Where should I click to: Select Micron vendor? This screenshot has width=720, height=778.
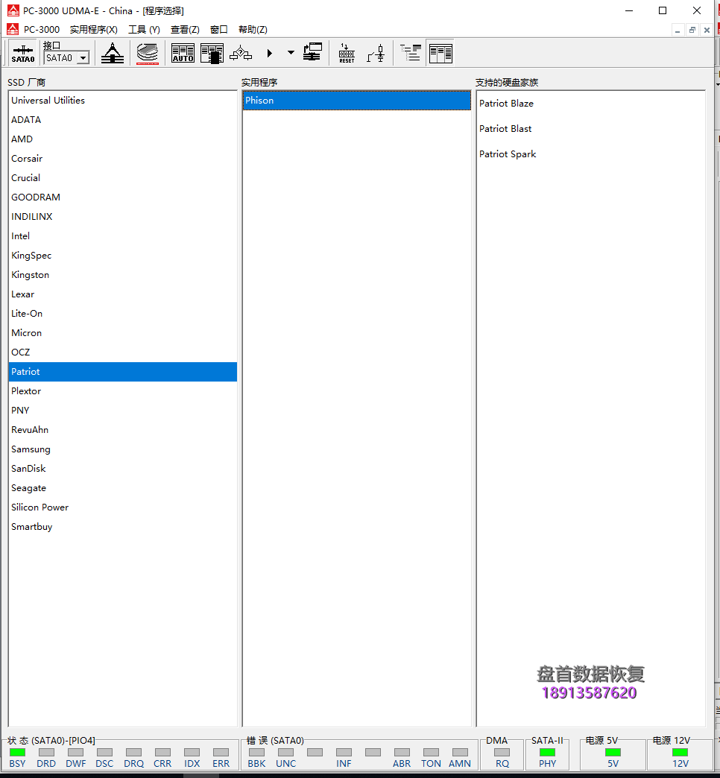point(122,332)
